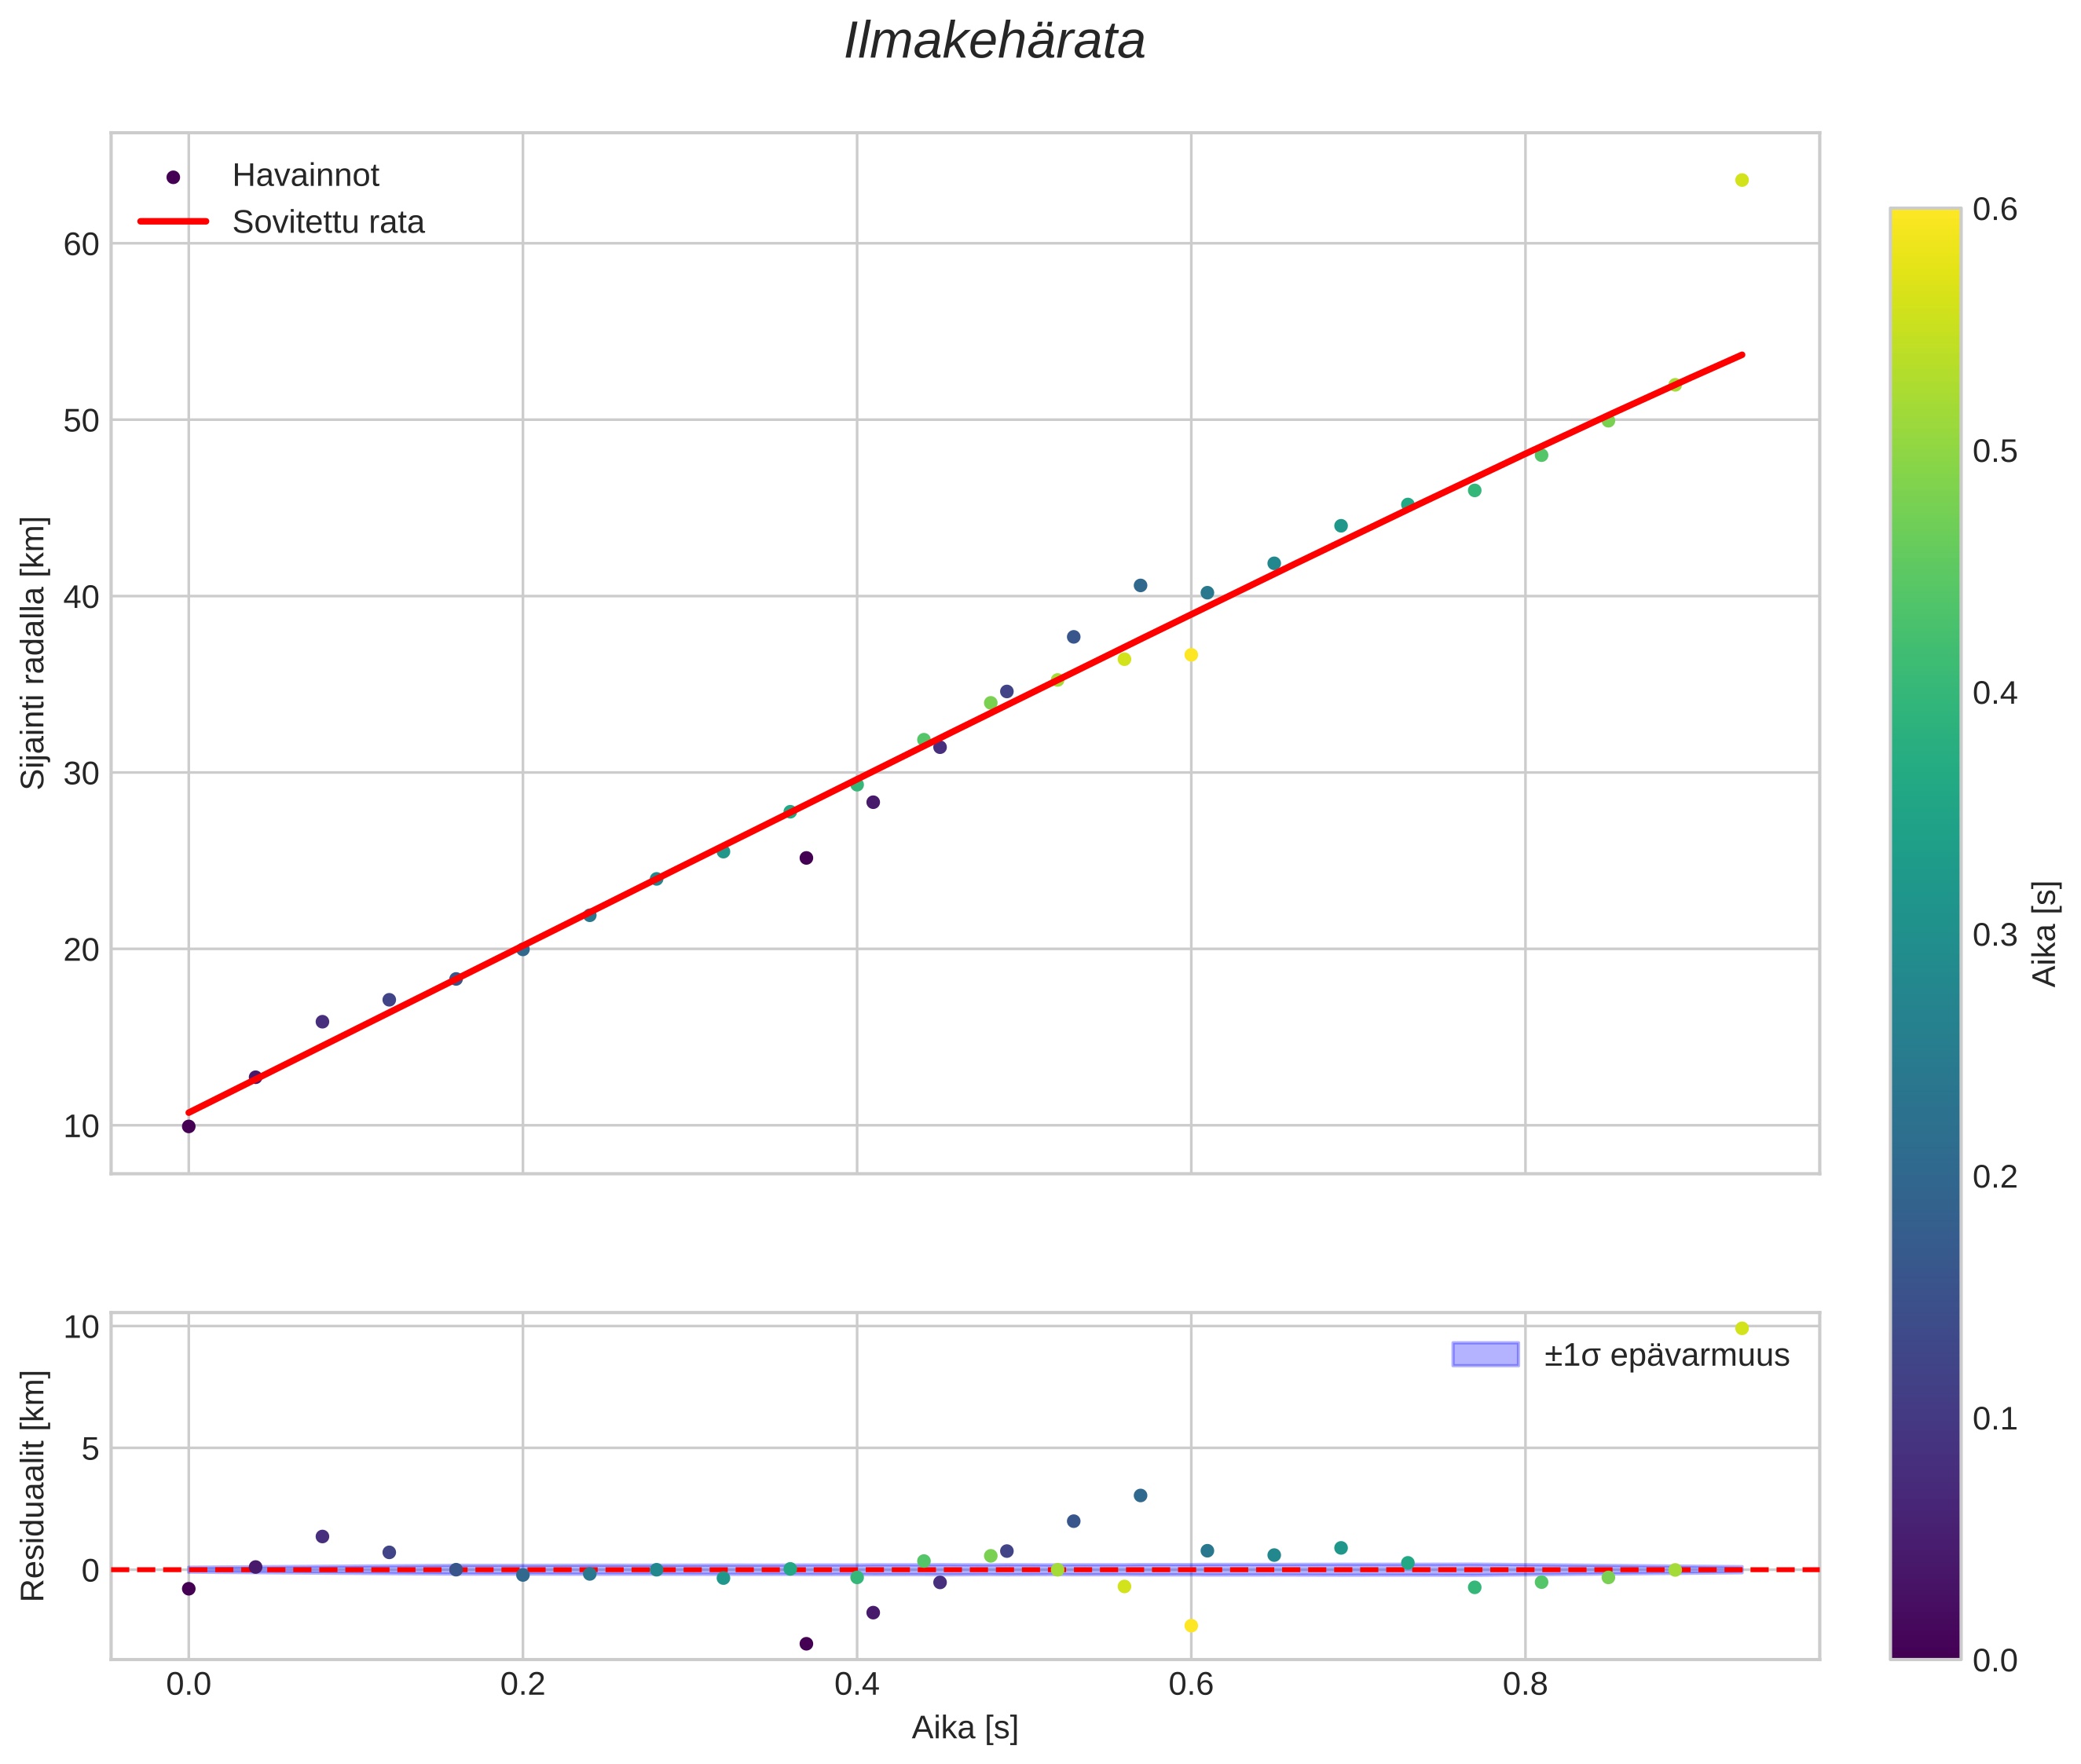
Task: Click the Havainnot legend dot marker
Action: point(173,177)
